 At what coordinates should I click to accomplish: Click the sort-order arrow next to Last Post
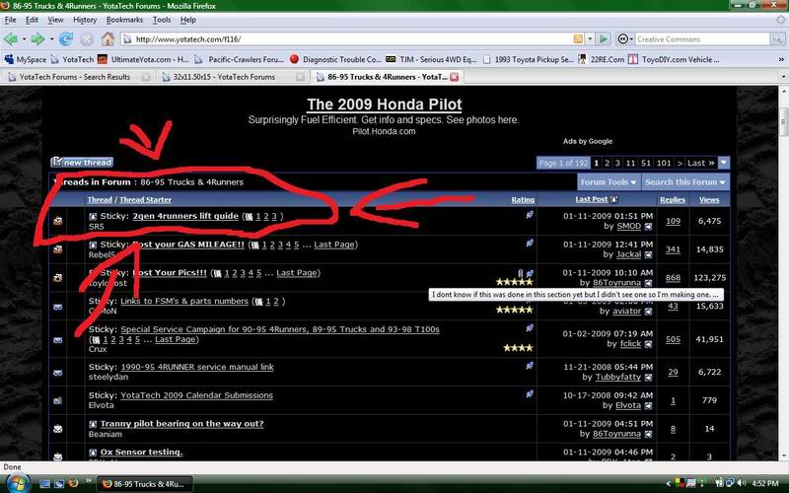pos(613,200)
